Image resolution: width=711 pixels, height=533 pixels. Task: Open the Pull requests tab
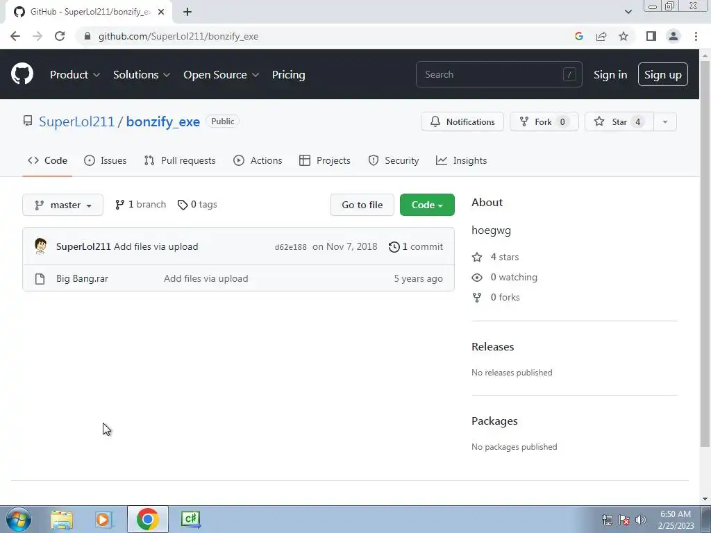pos(180,160)
